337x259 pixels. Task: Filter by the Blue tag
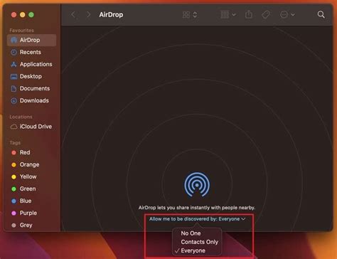[x=31, y=201]
